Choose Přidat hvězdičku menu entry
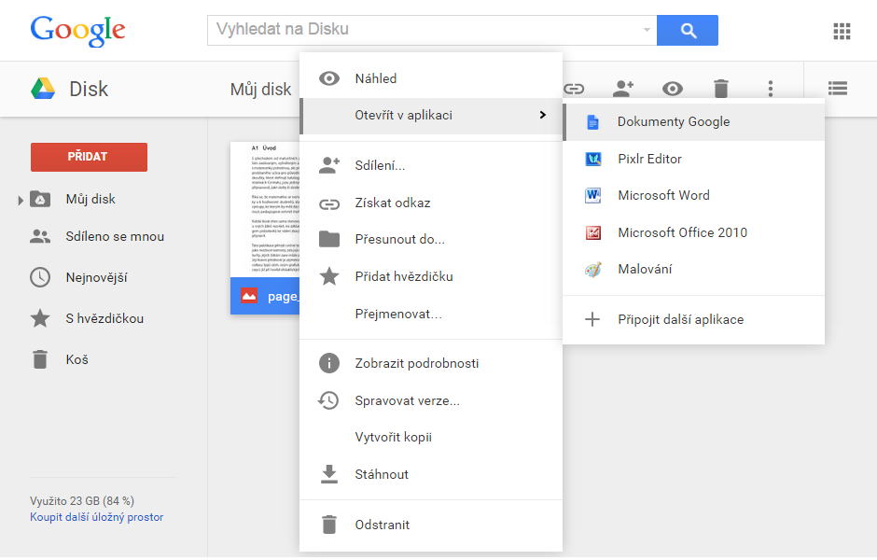Image resolution: width=877 pixels, height=560 pixels. (x=431, y=276)
